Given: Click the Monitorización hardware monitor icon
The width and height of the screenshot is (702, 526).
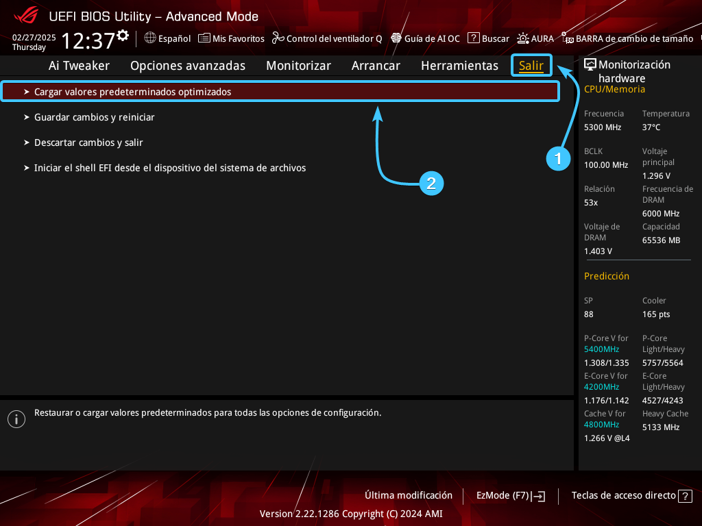Looking at the screenshot, I should point(590,64).
